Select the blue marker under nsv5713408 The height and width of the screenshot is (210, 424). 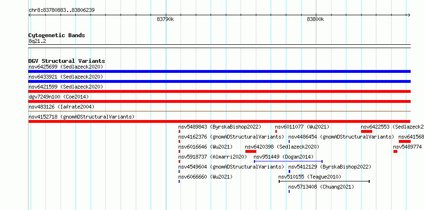point(289,191)
